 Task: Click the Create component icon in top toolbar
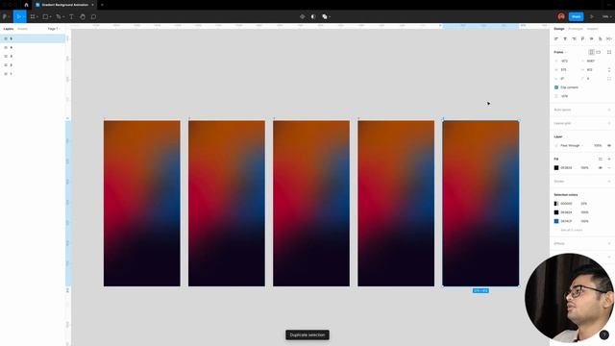302,17
